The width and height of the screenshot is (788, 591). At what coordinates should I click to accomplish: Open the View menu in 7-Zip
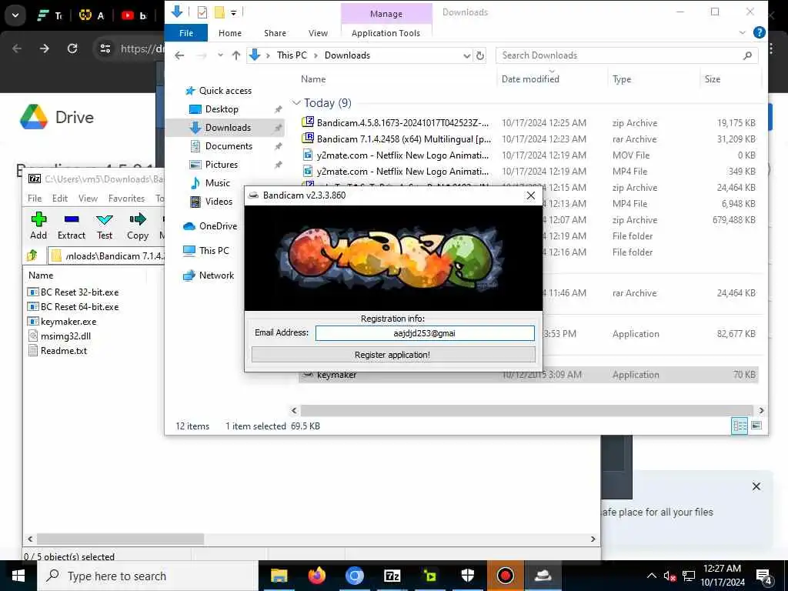[x=88, y=199]
